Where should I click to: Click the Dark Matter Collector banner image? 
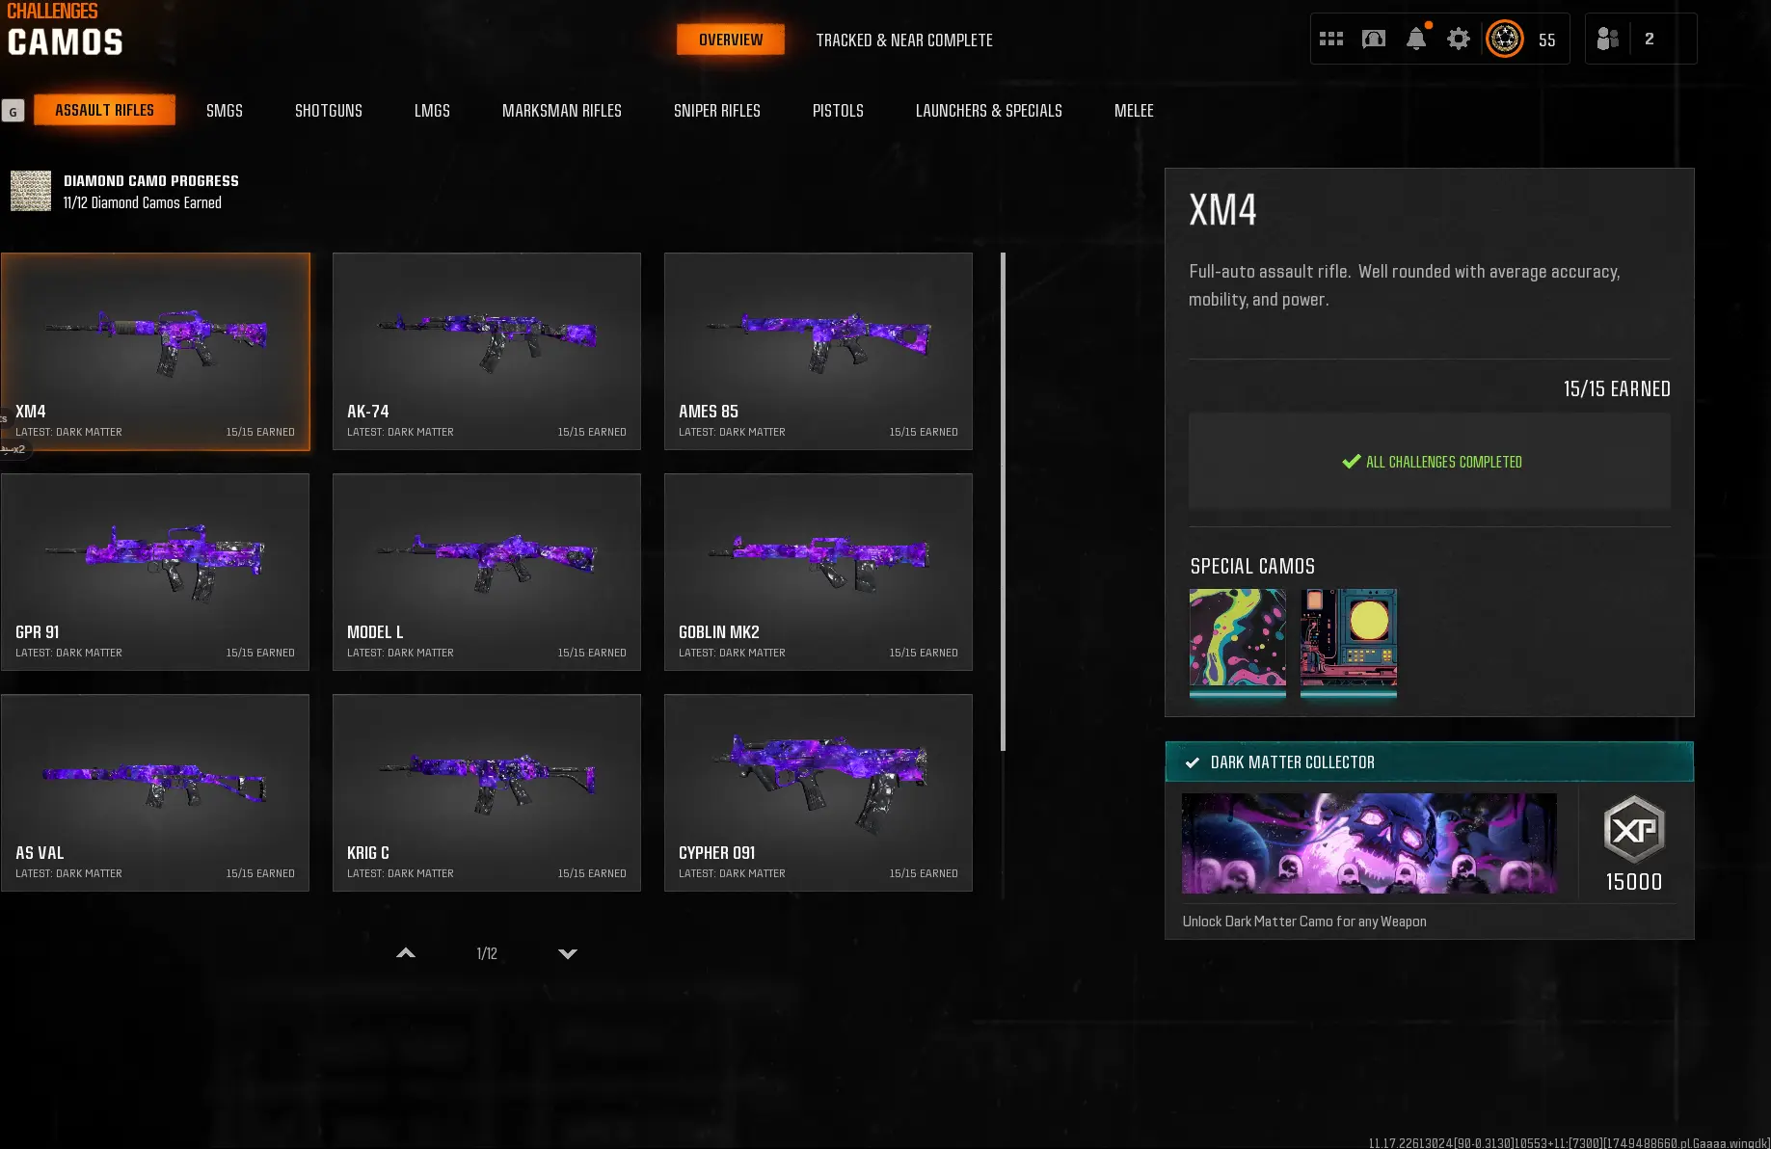click(x=1369, y=843)
